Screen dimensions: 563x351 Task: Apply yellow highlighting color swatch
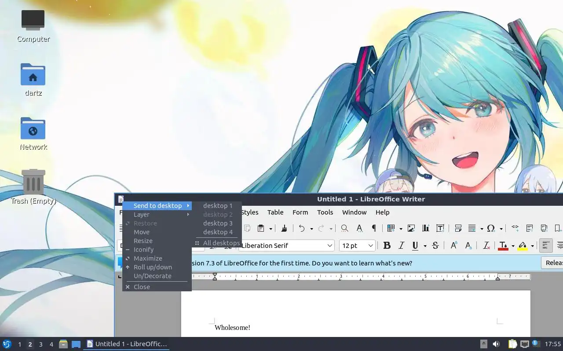(x=523, y=246)
